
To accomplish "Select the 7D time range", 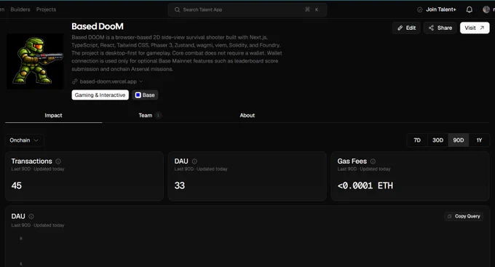I will click(x=417, y=140).
